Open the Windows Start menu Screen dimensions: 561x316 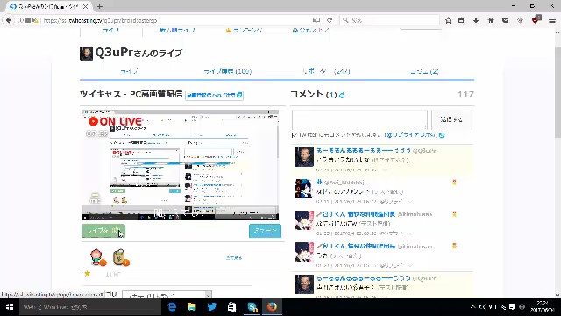click(10, 307)
